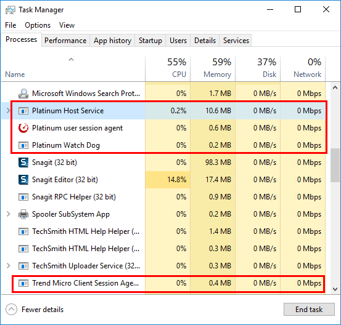Select the Processes tab
Screen dimensions: 341x325
(x=21, y=39)
